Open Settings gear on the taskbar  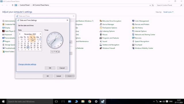(x=96, y=101)
